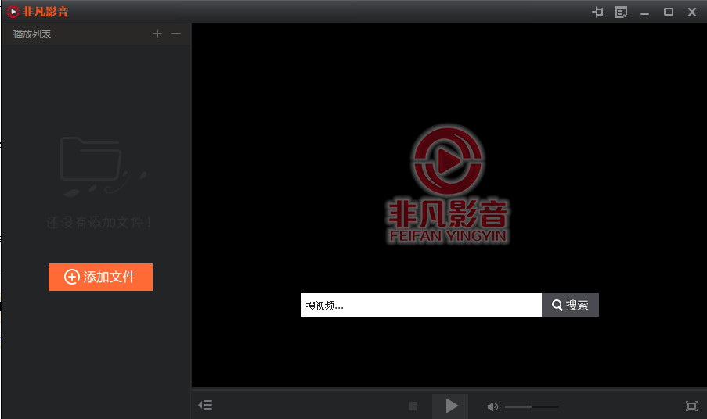
Task: Open the main menu icon in title bar
Action: tap(622, 13)
